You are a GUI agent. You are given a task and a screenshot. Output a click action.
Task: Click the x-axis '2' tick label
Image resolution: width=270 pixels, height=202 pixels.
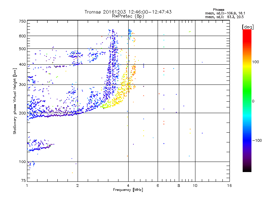coord(78,186)
